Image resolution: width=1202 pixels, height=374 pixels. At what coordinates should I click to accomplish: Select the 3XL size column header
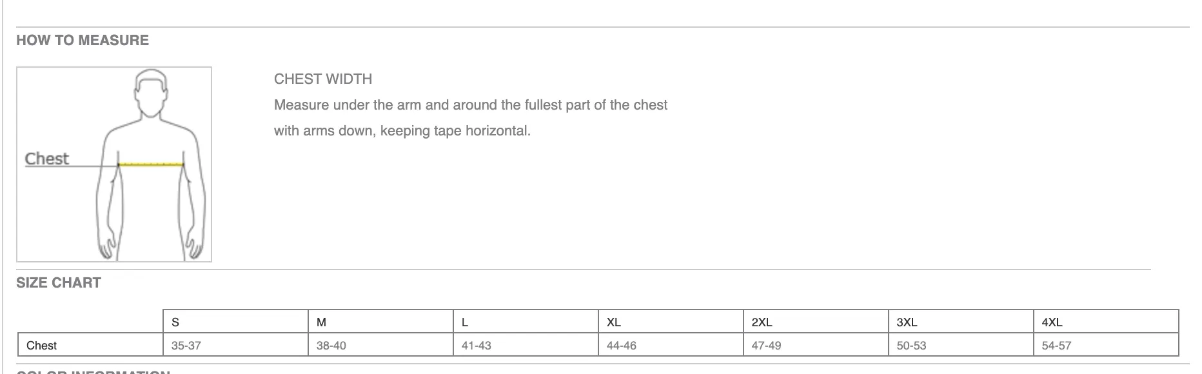tap(961, 322)
